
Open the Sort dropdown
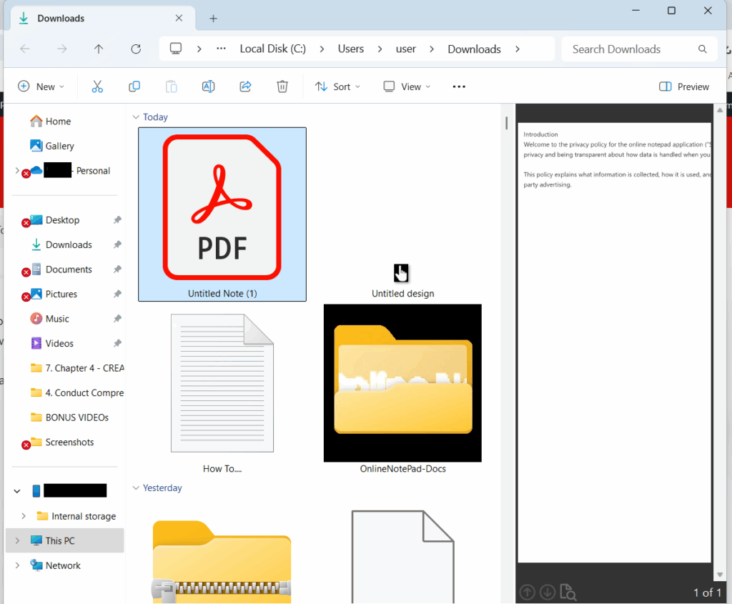coord(337,86)
